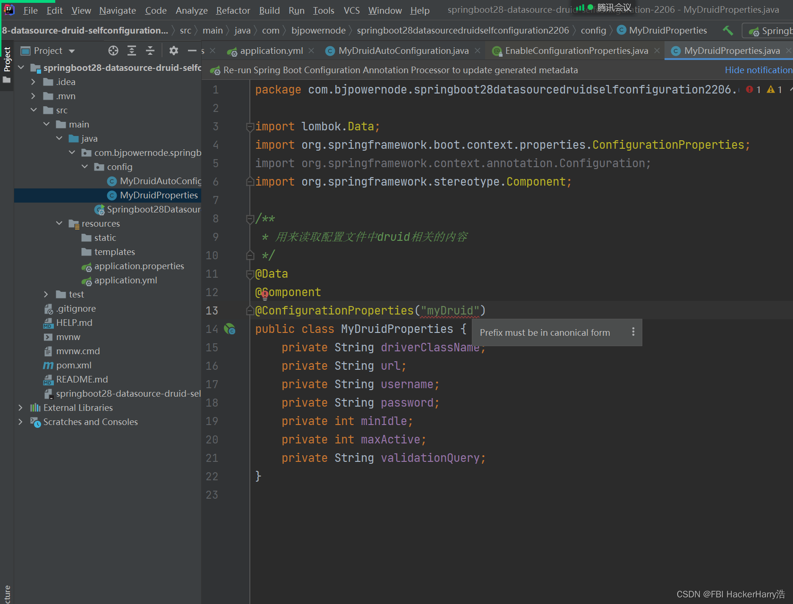Image resolution: width=793 pixels, height=604 pixels.
Task: Click the config breadcrumb above the editor
Action: (x=594, y=30)
